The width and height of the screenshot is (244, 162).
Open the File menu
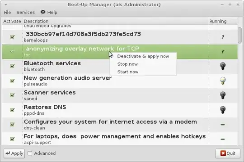click(x=7, y=12)
